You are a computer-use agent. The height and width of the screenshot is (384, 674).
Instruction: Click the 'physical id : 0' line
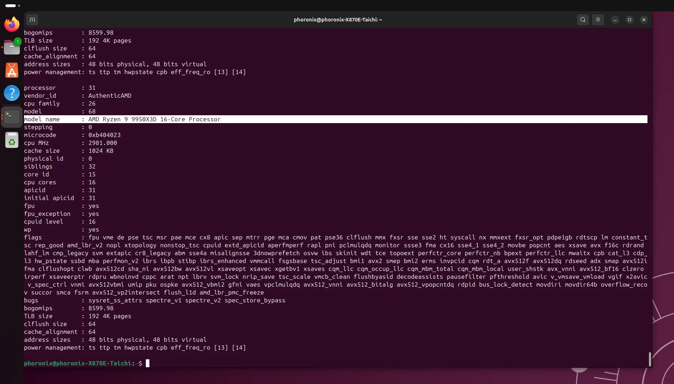point(58,159)
